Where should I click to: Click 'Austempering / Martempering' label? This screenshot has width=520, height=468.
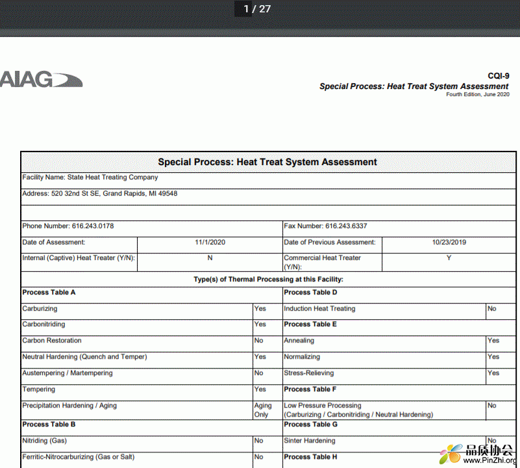click(x=68, y=373)
